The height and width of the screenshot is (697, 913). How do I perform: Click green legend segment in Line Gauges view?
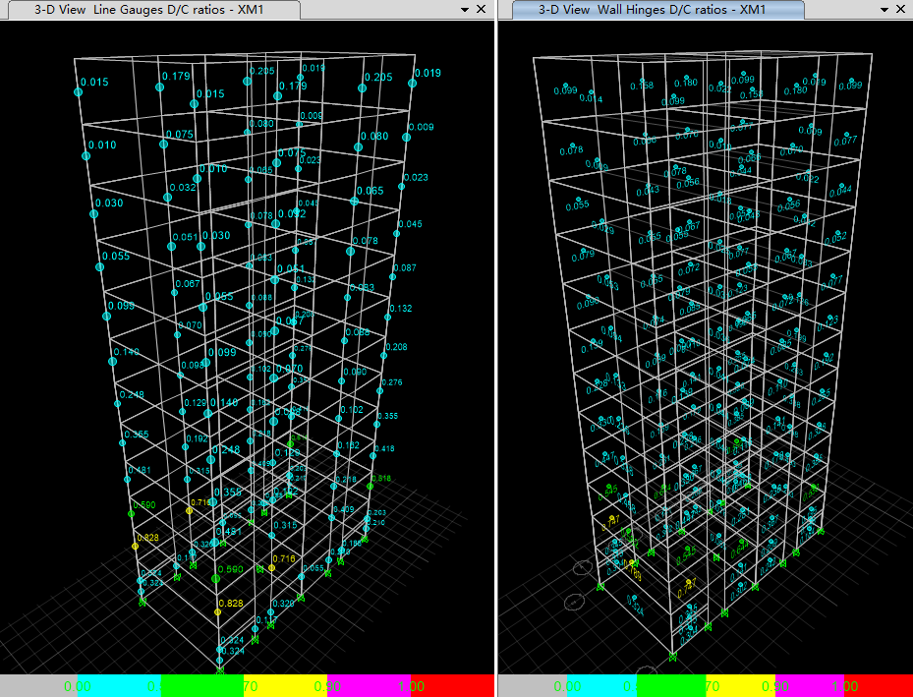tap(202, 686)
